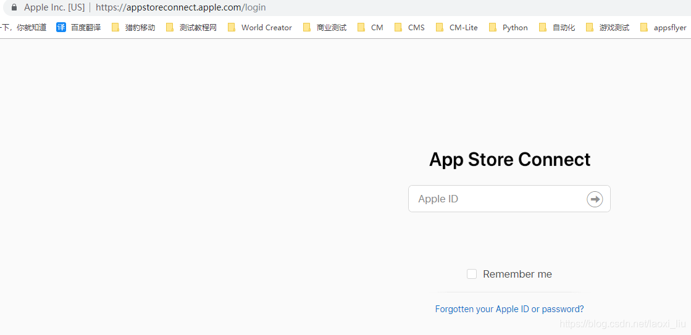Open the World Creator bookmark folder
This screenshot has width=691, height=335.
point(260,27)
